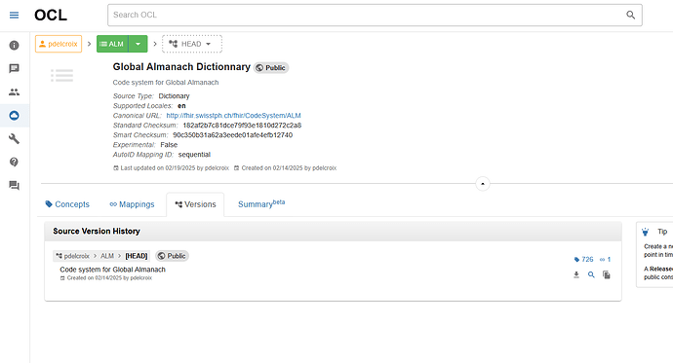The height and width of the screenshot is (363, 673).
Task: Copy the HEAD version URL icon
Action: pos(607,274)
